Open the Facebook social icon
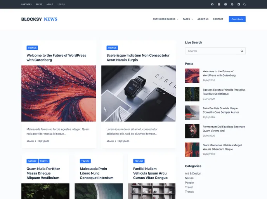This screenshot has height=199, width=267. pyautogui.click(x=212, y=4)
